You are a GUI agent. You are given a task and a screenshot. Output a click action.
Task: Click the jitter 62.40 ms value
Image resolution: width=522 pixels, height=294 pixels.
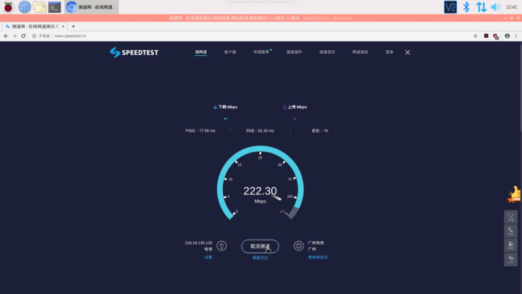point(260,131)
